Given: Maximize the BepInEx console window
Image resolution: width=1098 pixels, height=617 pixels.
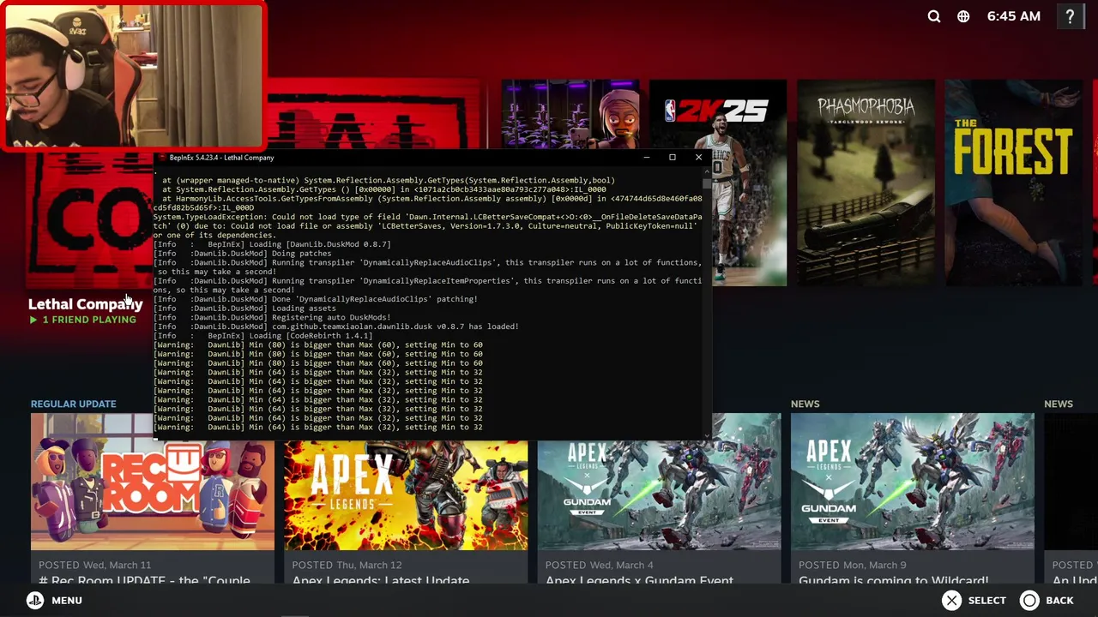Looking at the screenshot, I should pyautogui.click(x=673, y=158).
